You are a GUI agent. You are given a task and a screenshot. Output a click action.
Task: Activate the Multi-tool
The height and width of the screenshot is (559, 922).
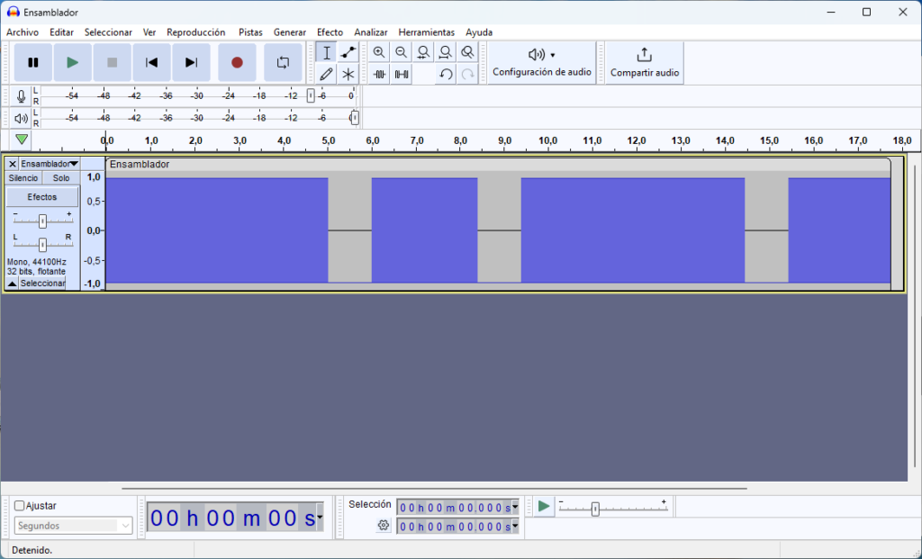348,74
